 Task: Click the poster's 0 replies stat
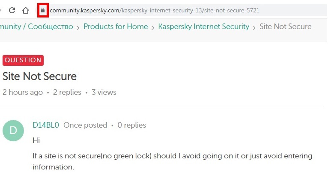click(132, 125)
